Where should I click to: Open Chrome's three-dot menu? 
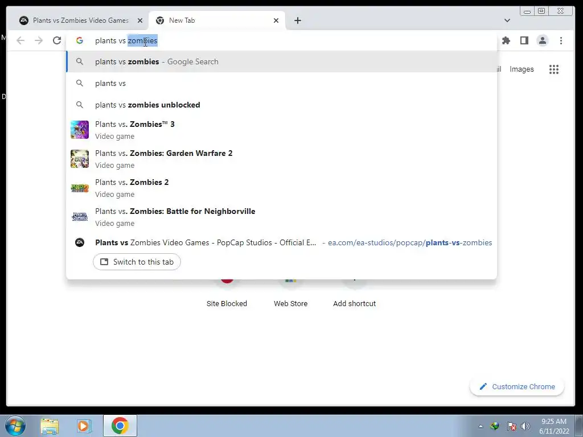[x=561, y=40]
